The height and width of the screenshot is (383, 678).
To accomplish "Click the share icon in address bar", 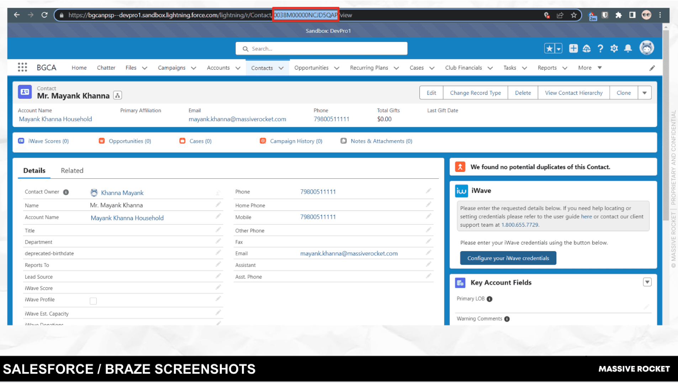I will tap(560, 15).
